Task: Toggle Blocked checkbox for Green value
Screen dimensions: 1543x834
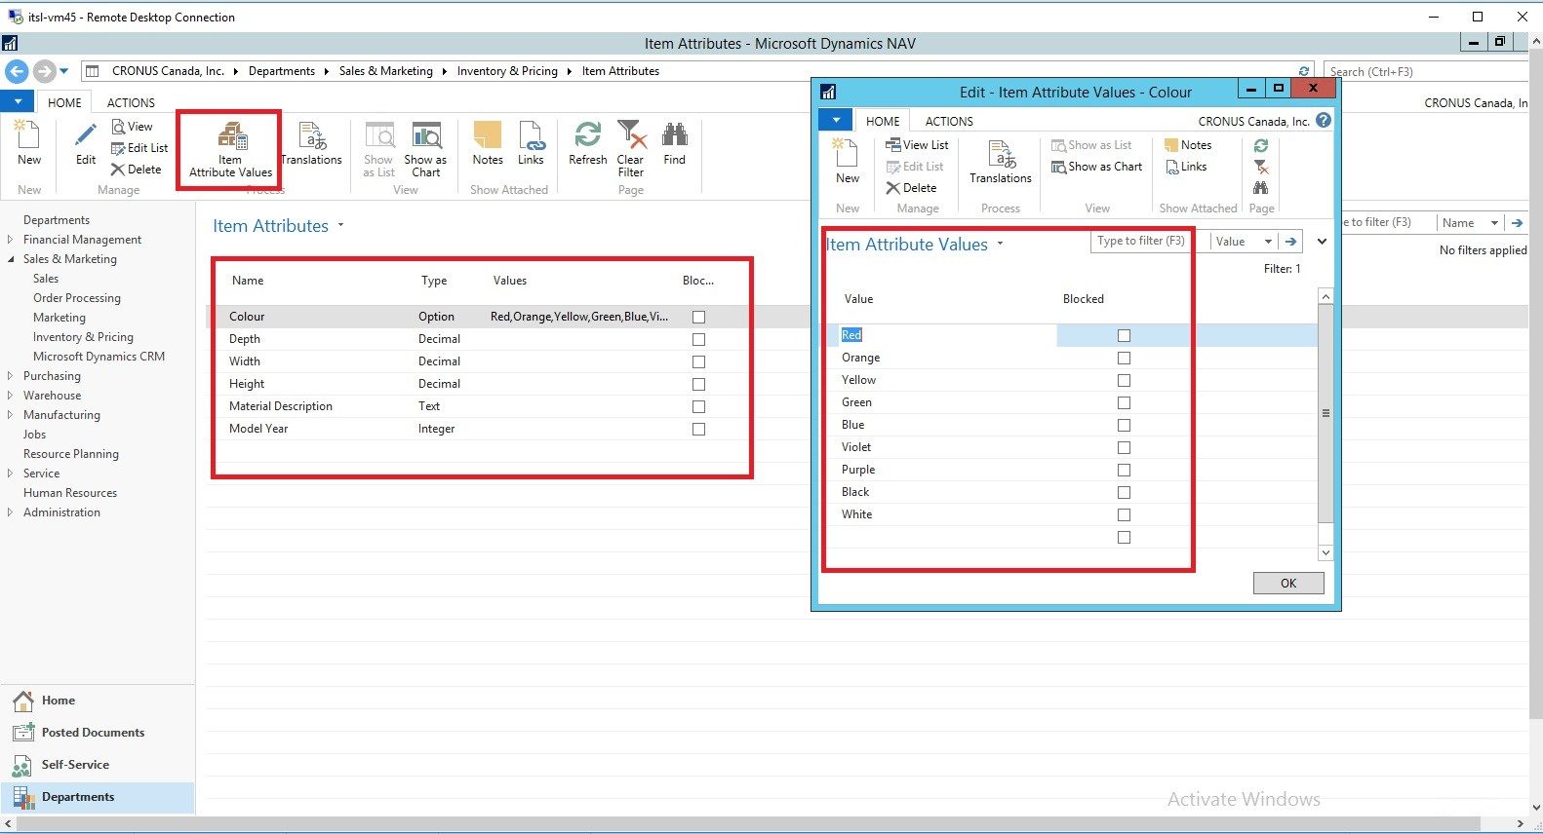Action: (1124, 402)
